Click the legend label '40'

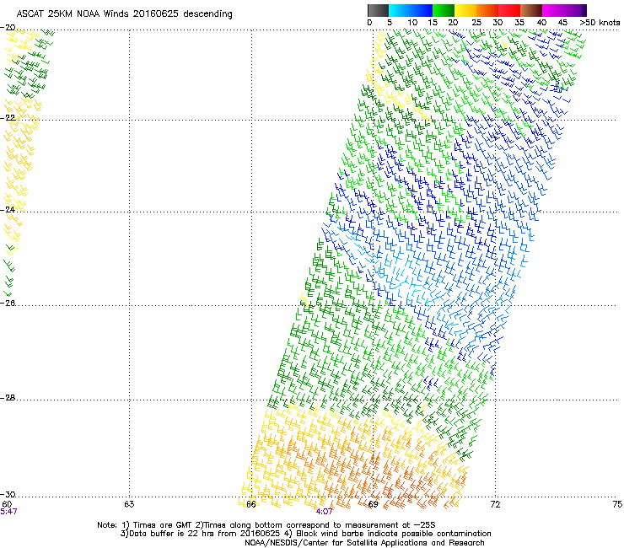[541, 23]
